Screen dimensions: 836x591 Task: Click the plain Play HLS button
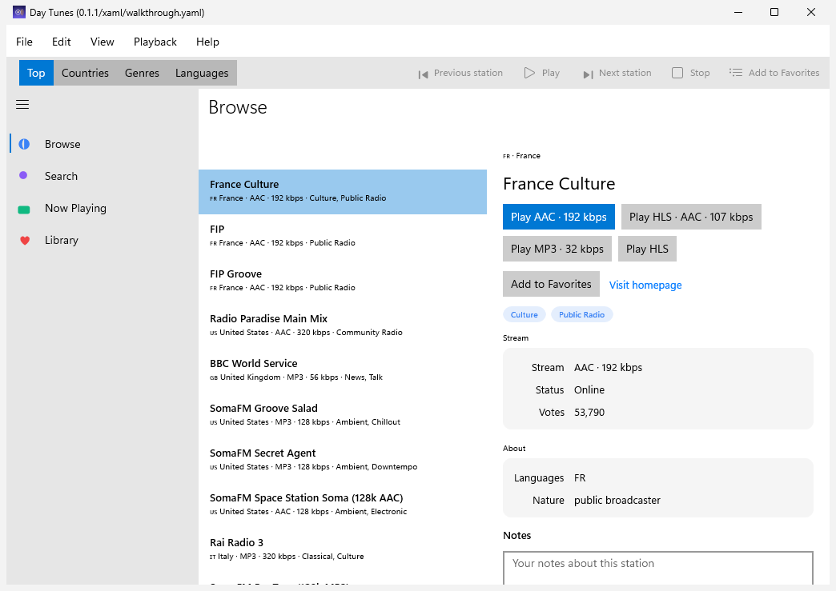pyautogui.click(x=647, y=249)
